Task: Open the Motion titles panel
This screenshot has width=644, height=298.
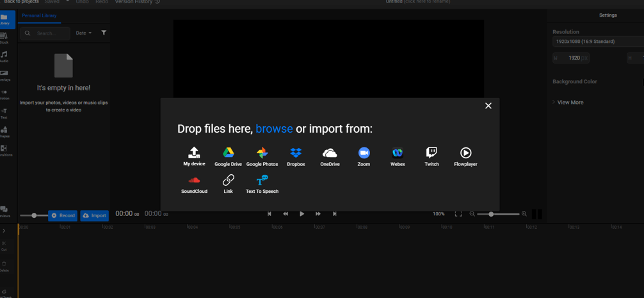Action: (4, 95)
